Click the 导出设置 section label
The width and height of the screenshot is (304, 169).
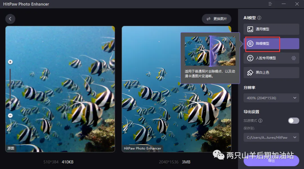point(251,112)
